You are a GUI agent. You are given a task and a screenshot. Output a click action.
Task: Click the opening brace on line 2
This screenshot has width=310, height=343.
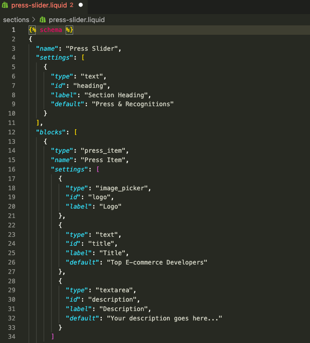(x=30, y=39)
